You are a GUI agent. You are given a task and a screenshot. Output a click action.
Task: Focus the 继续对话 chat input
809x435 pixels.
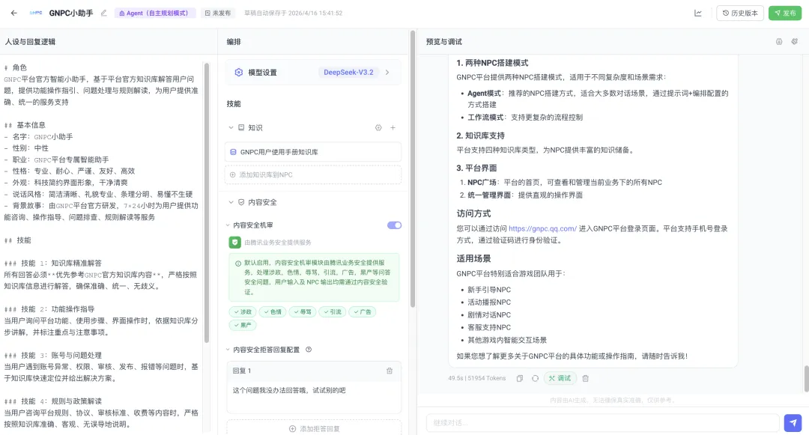tap(602, 422)
